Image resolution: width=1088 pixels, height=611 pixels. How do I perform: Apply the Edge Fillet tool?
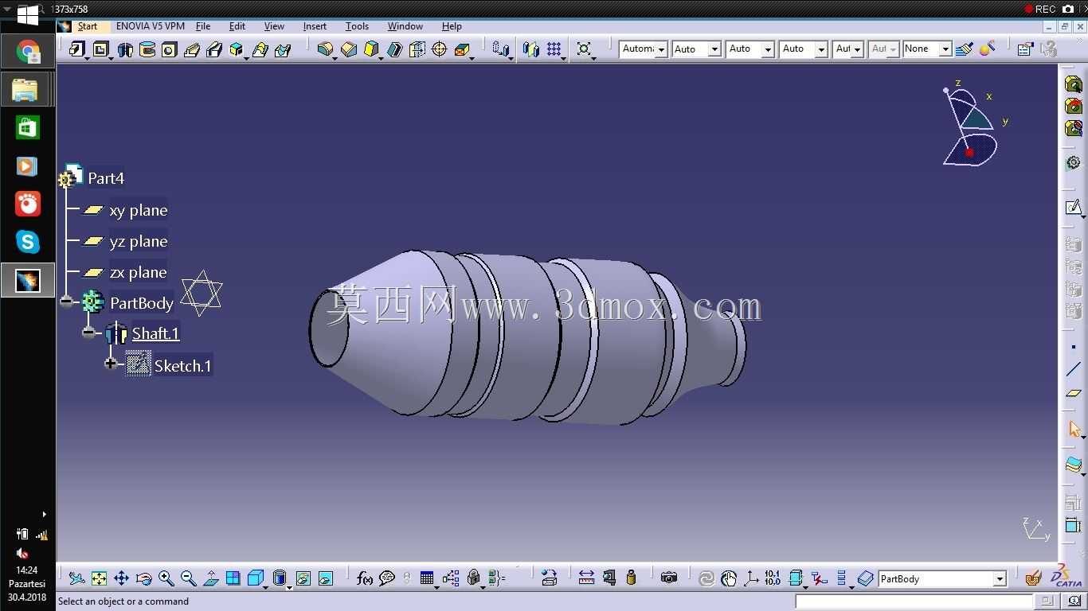click(x=325, y=49)
